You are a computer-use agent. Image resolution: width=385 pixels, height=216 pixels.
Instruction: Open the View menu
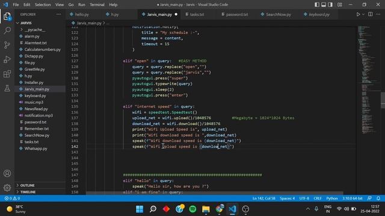click(60, 5)
